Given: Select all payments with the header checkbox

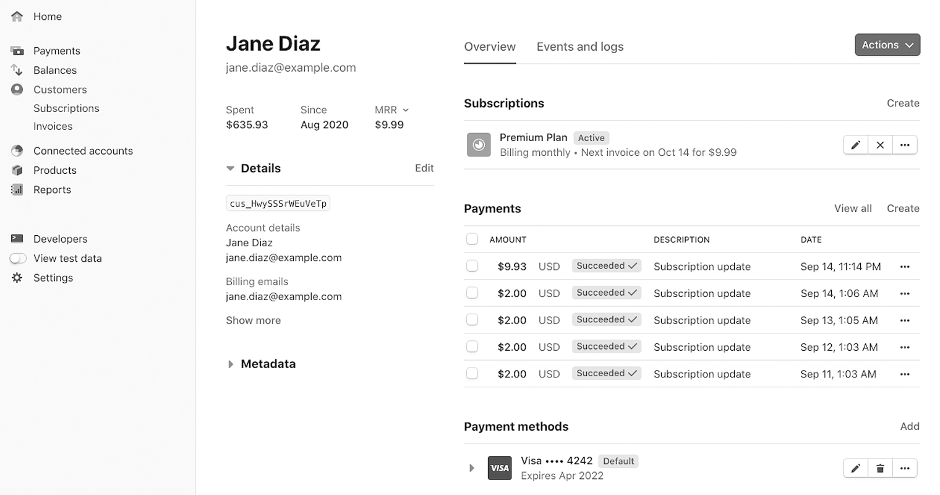Looking at the screenshot, I should (x=472, y=239).
